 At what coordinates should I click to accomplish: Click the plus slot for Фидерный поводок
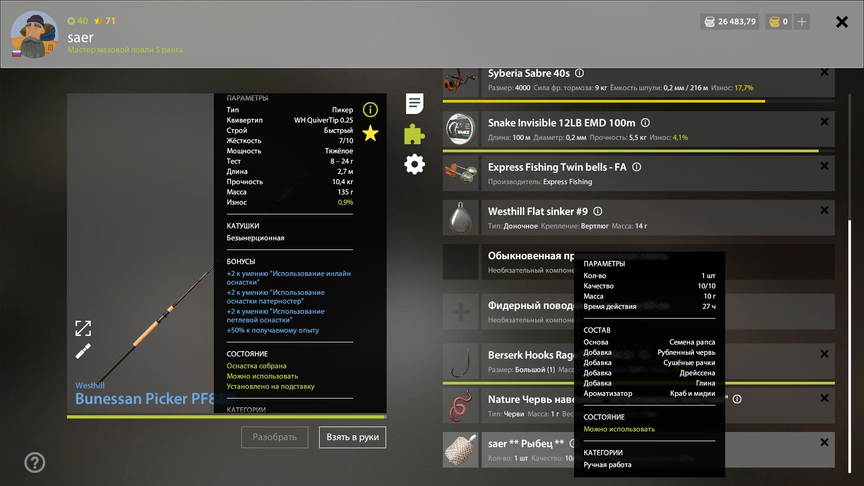tap(461, 312)
